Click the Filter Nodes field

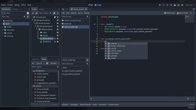[45, 13]
